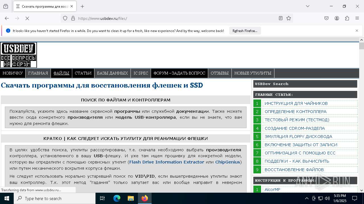Show hidden system tray icons
Viewport: 364px width, 204px height.
[x=307, y=198]
